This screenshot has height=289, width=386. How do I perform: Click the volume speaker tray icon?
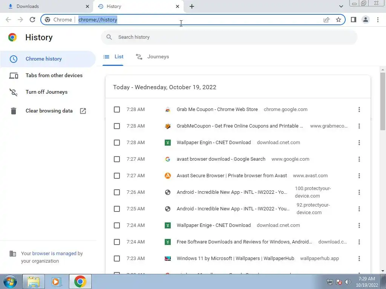348,281
